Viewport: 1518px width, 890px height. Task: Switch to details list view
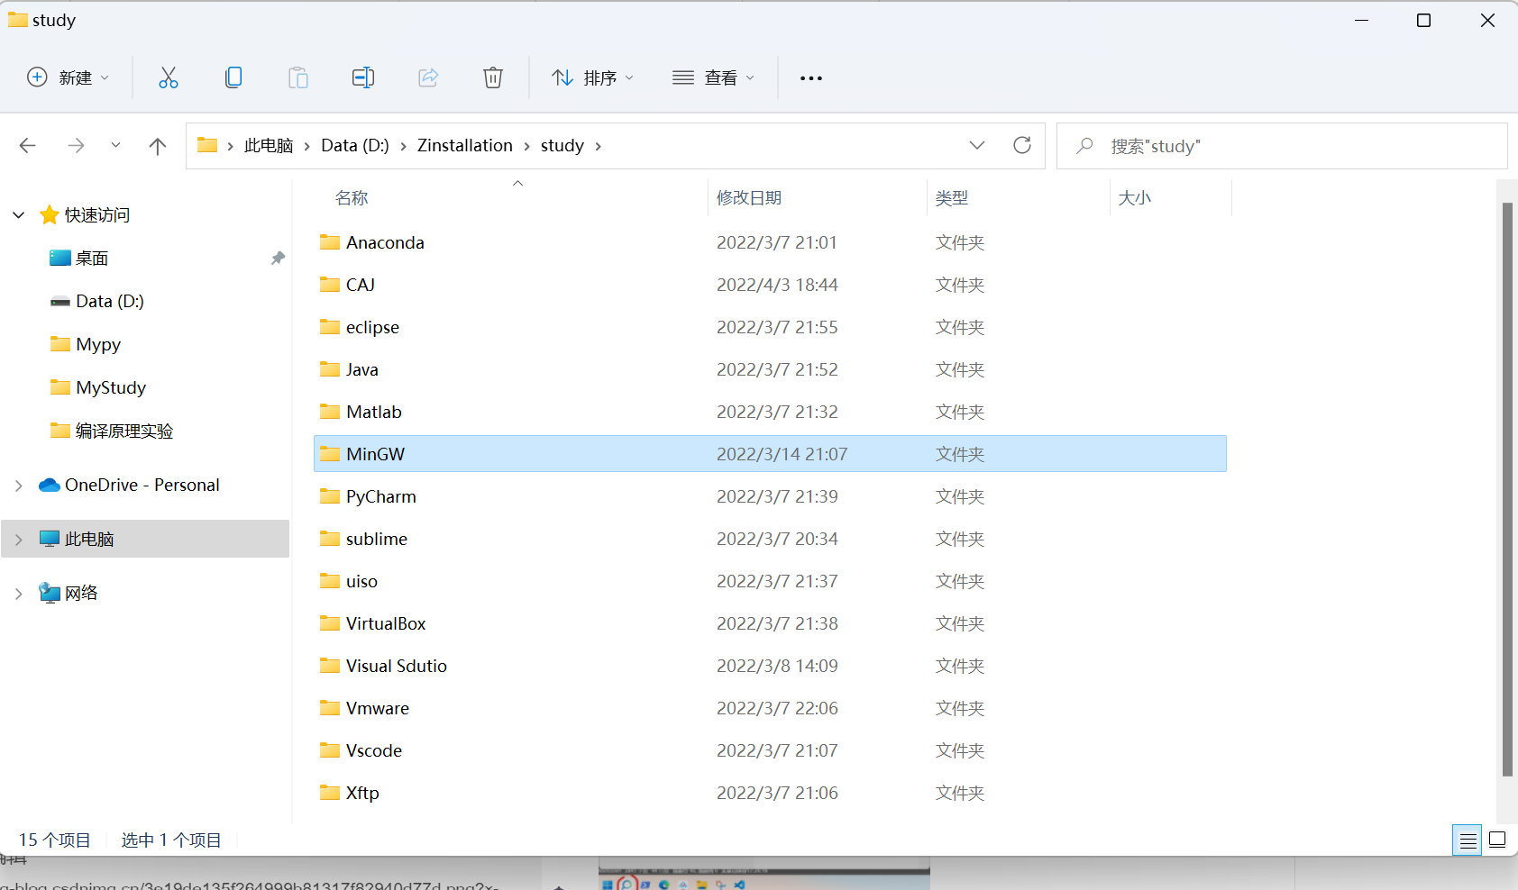[1468, 840]
